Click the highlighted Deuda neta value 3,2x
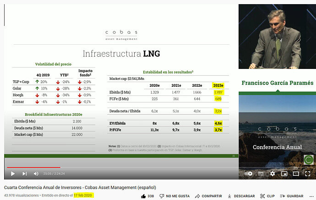The width and height of the screenshot is (316, 200). 218,111
